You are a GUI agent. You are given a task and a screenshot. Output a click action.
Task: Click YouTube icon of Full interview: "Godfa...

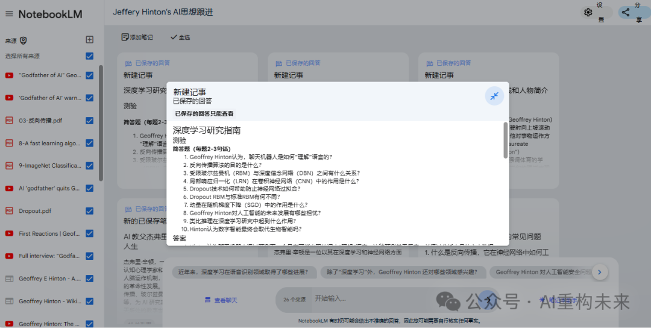coord(9,256)
